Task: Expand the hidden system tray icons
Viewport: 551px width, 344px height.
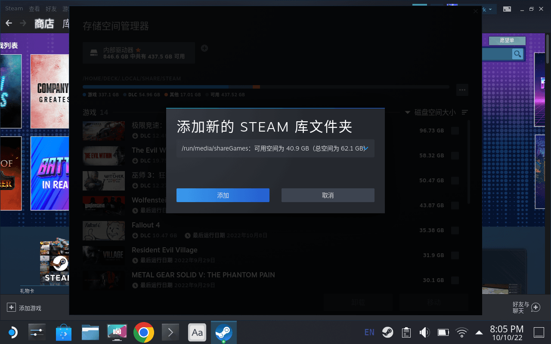Action: (479, 332)
